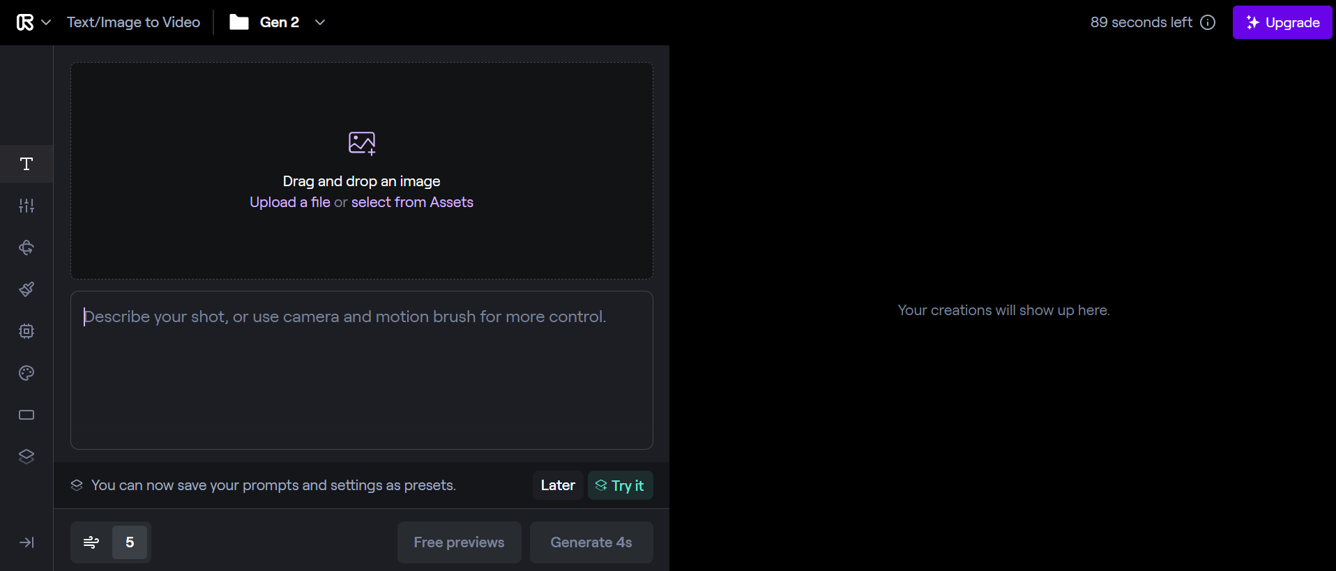
Task: Click the select from Assets link
Action: tap(412, 202)
